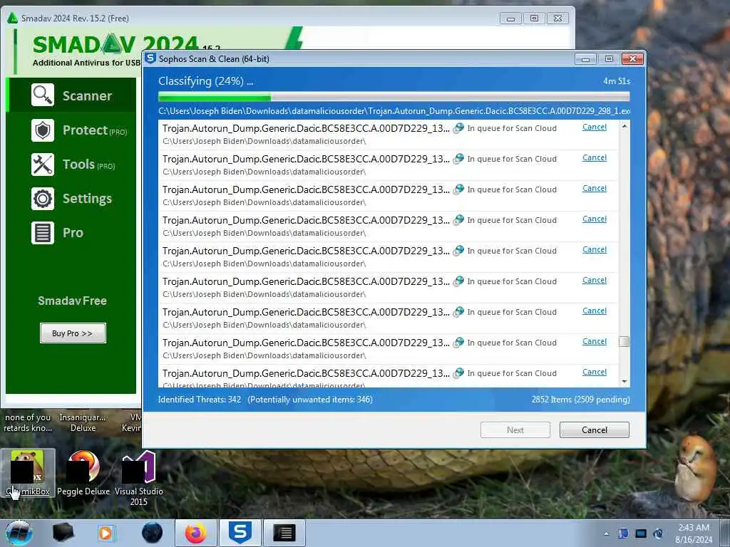Viewport: 730px width, 547px height.
Task: Click the 'Classifying (24%) ...' heading
Action: (206, 81)
